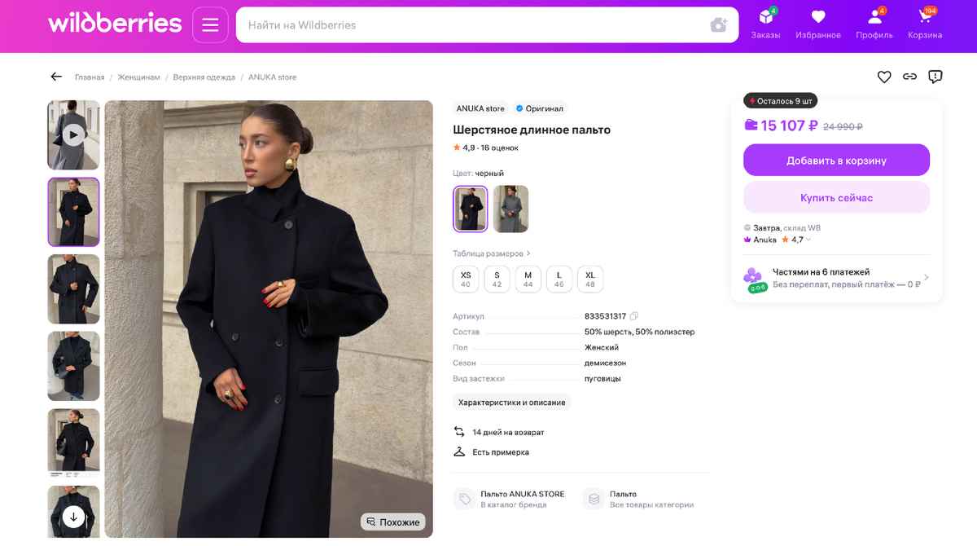Click Осталось 9 шт stock badge

pos(780,101)
